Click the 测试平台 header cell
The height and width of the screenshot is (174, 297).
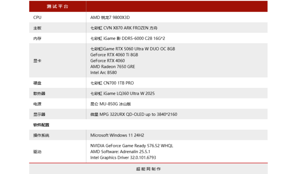click(x=58, y=7)
